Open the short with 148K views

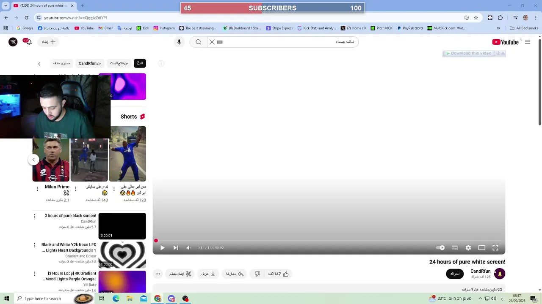click(89, 160)
